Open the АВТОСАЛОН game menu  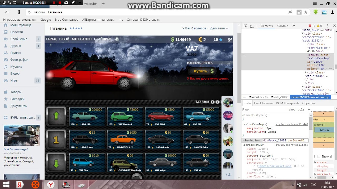point(82,39)
